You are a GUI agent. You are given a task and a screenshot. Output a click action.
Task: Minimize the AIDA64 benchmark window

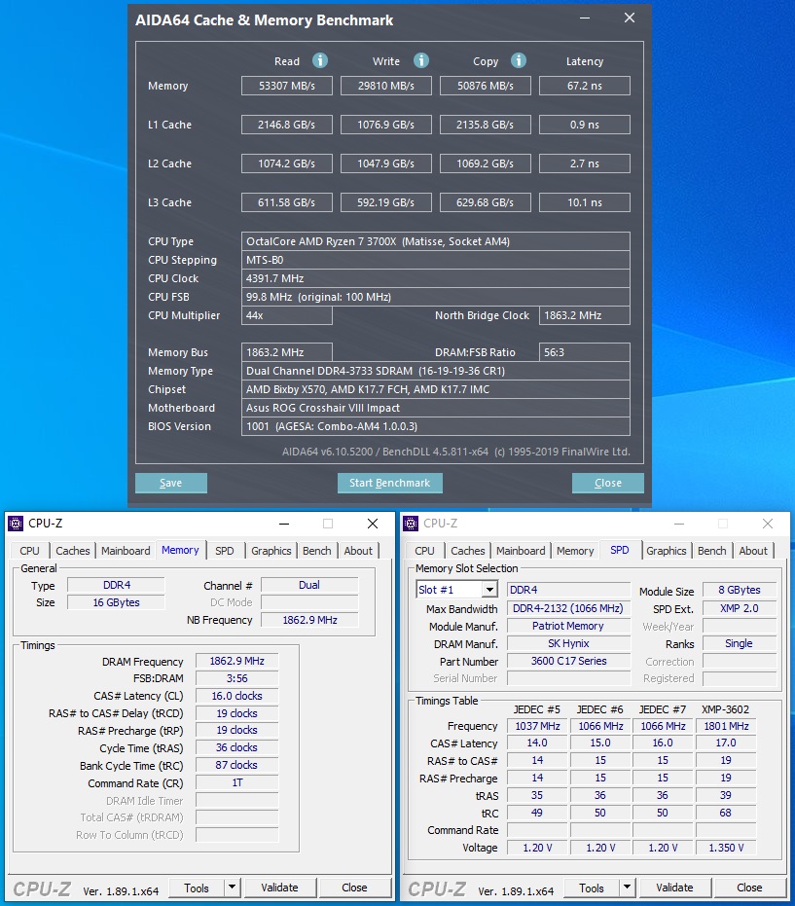pyautogui.click(x=585, y=18)
